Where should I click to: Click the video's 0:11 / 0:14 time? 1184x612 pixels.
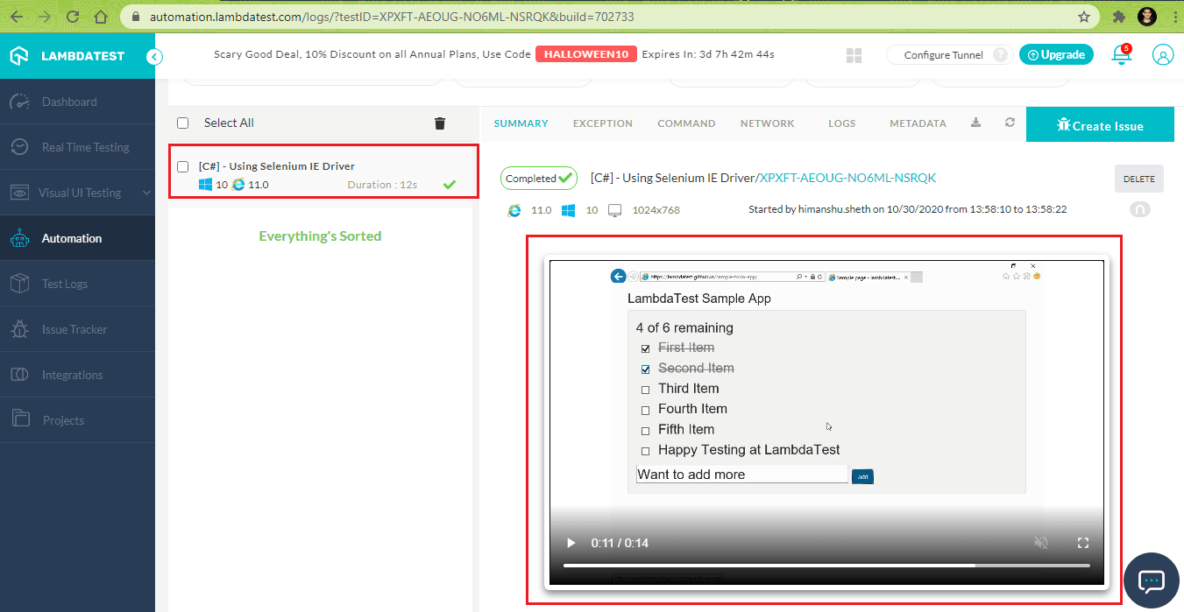(620, 543)
